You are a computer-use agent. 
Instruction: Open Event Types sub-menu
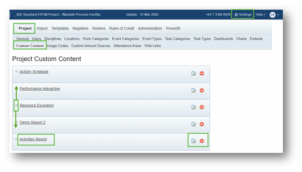[x=152, y=39]
